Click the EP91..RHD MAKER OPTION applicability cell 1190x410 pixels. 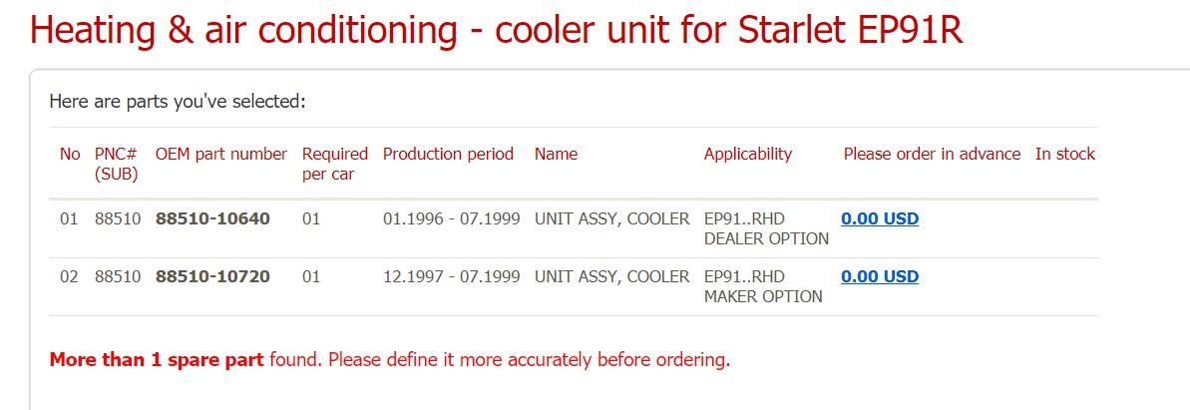coord(763,286)
